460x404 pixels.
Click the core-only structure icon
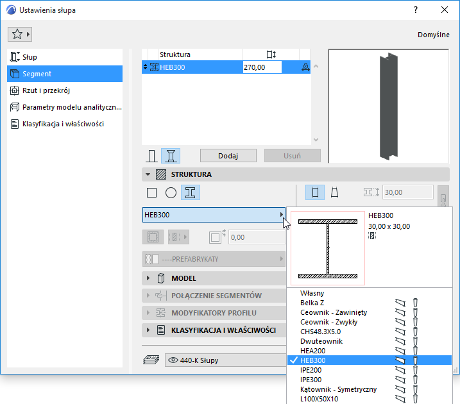pyautogui.click(x=153, y=237)
